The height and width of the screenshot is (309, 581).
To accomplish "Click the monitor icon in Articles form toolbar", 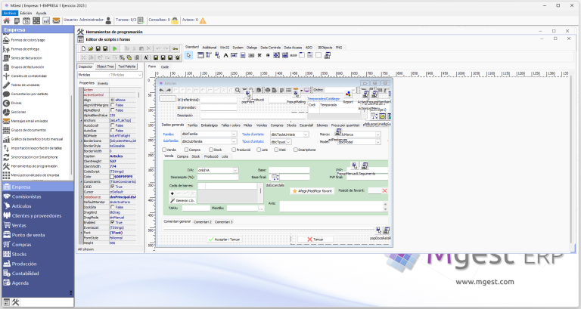I will 307,90.
